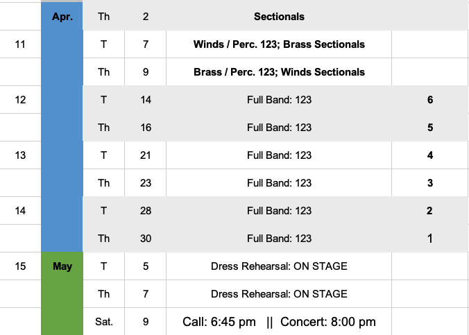
Task: Click week number 15 cell
Action: [x=20, y=266]
